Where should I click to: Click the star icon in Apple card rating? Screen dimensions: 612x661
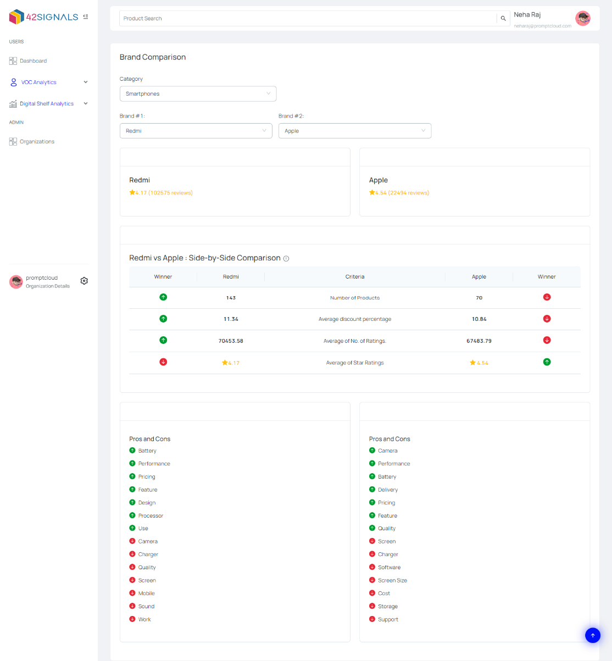pyautogui.click(x=372, y=192)
